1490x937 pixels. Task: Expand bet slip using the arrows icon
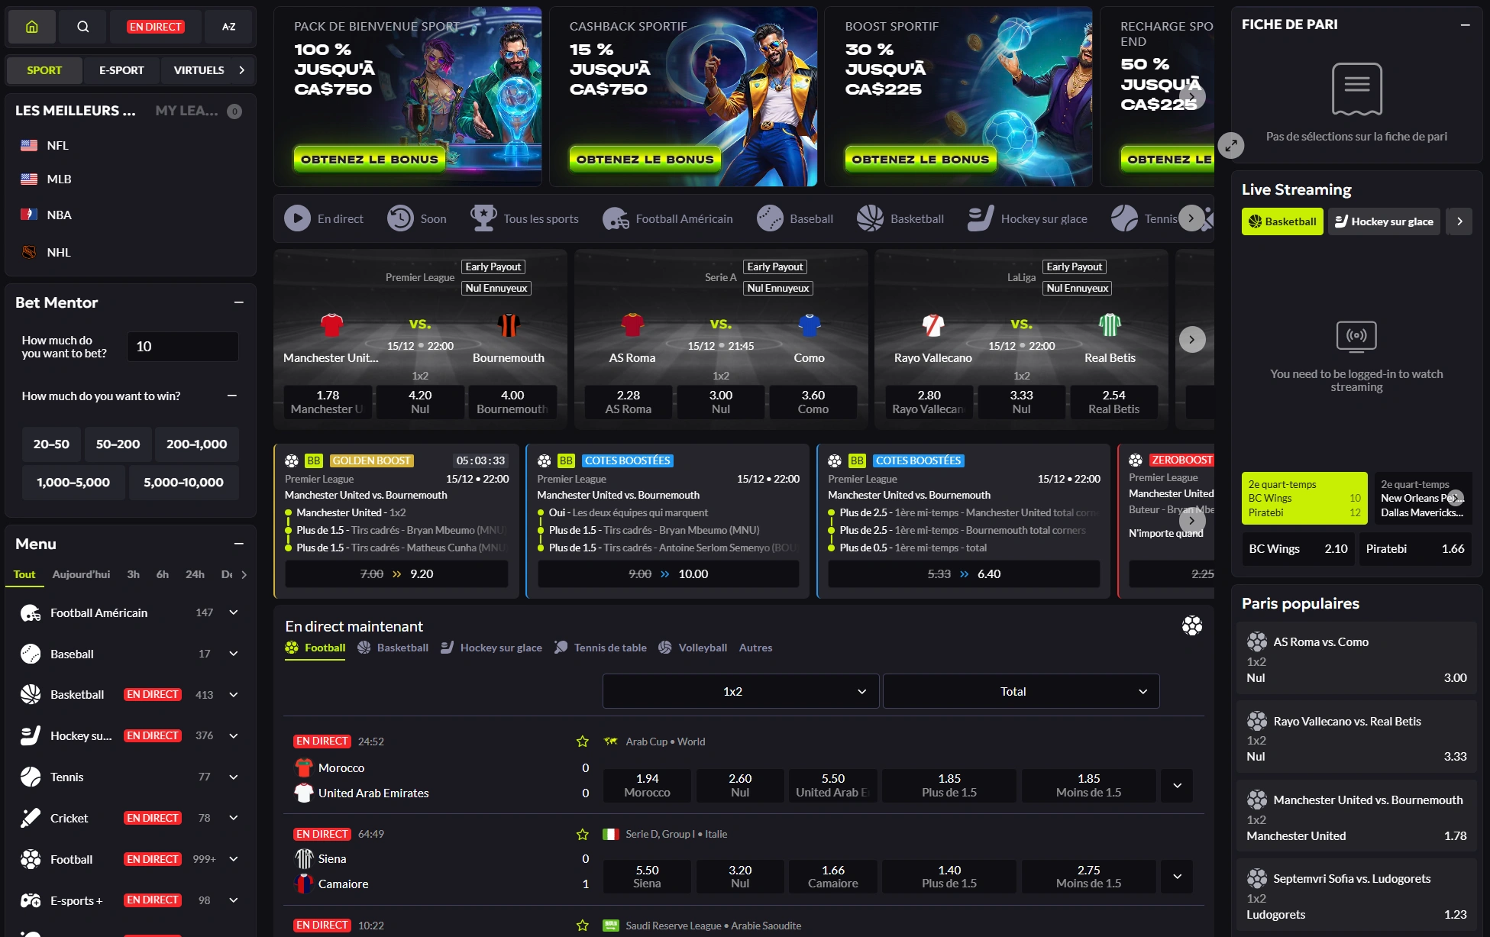[1230, 145]
